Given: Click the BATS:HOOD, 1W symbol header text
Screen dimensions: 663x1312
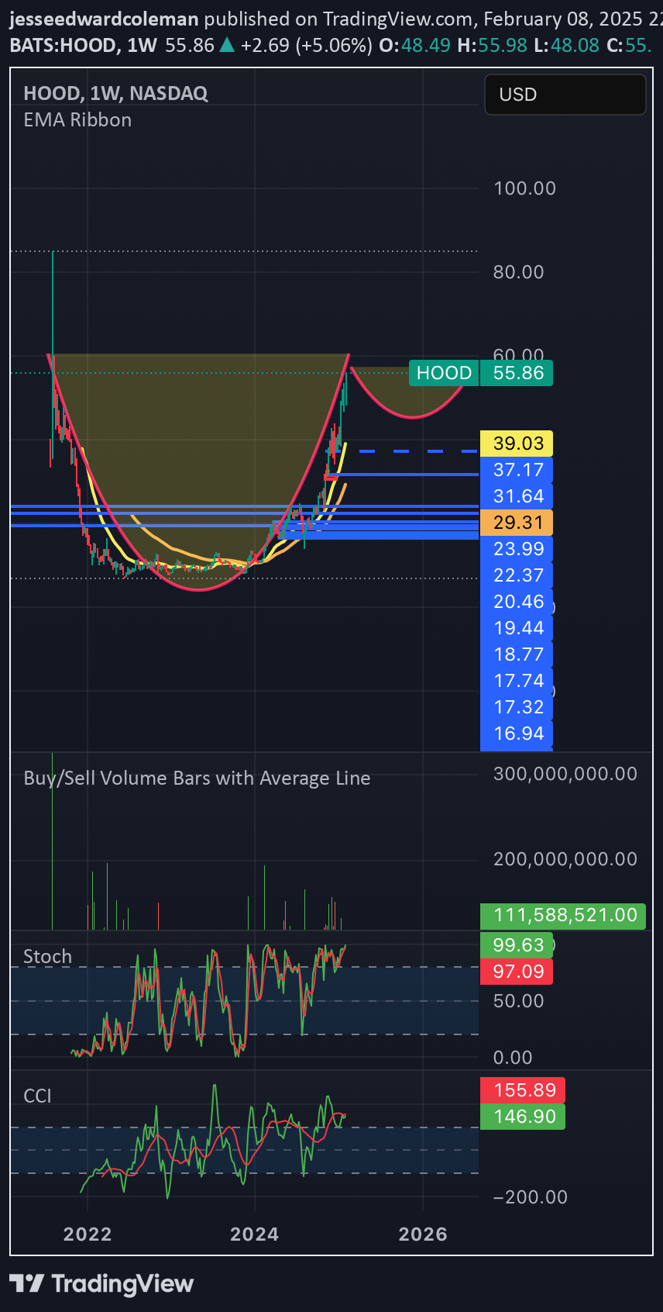Looking at the screenshot, I should click(x=84, y=45).
